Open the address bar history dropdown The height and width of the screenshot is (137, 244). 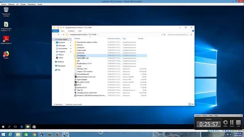(x=162, y=35)
